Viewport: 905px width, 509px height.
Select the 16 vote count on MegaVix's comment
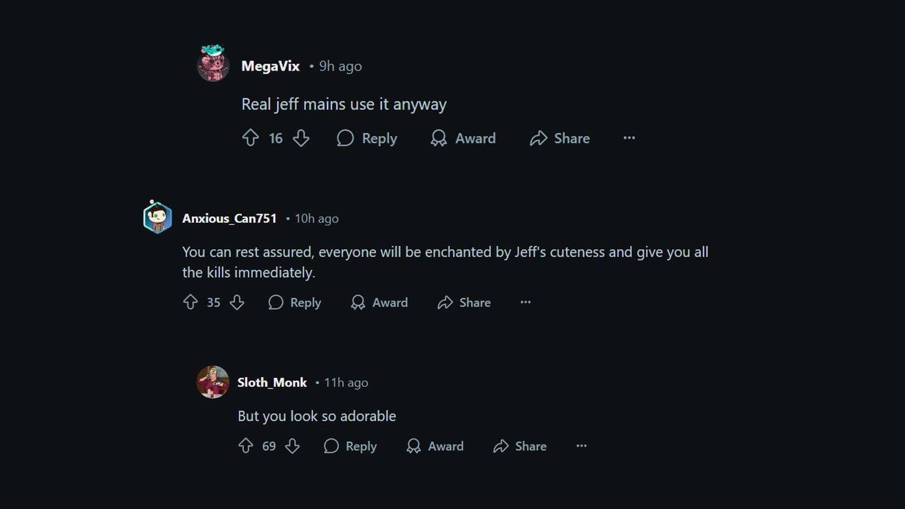tap(275, 138)
